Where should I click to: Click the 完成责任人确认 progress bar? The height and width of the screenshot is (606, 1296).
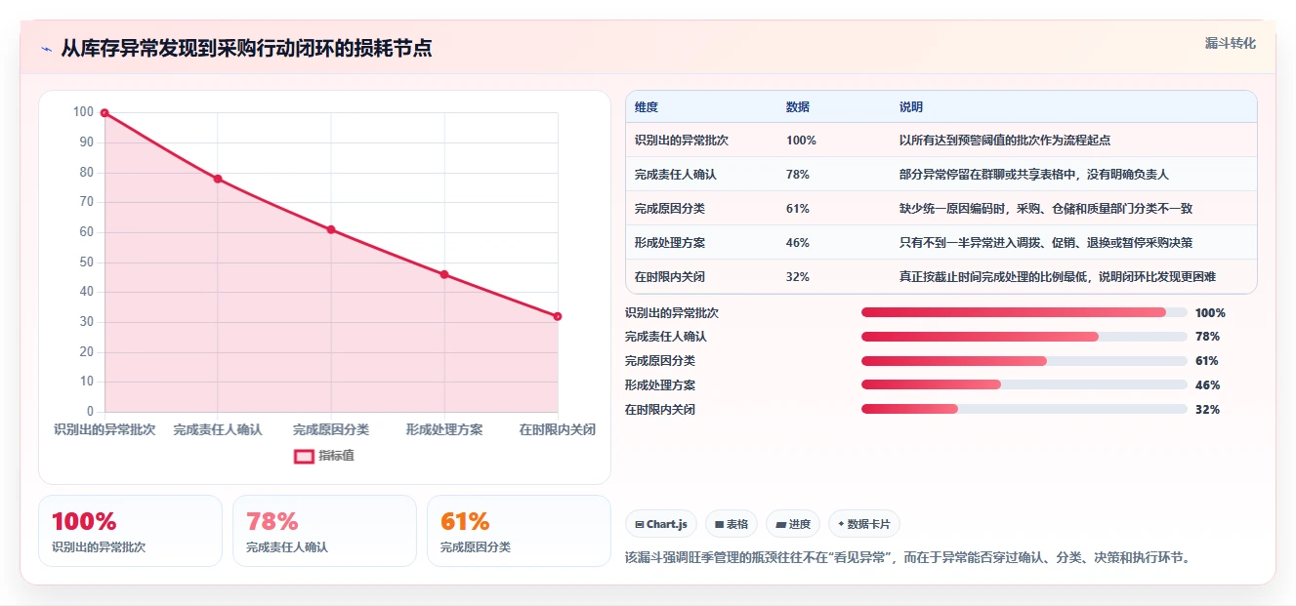[1024, 337]
